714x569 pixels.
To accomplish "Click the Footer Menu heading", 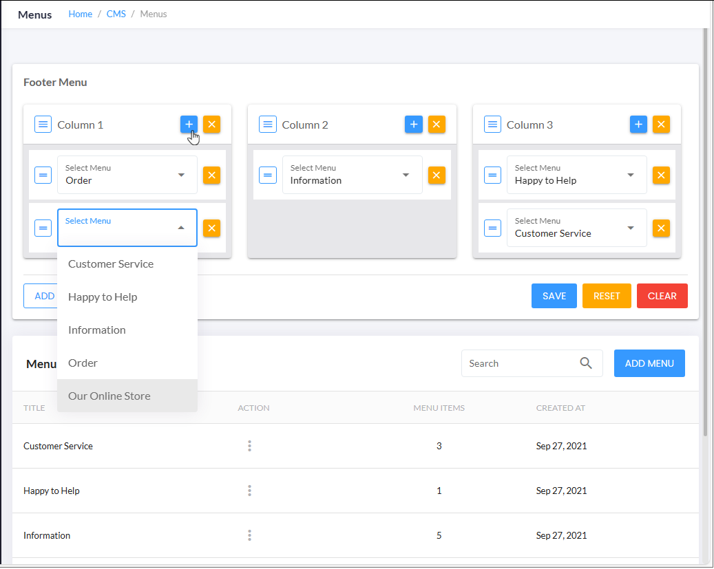I will tap(55, 83).
